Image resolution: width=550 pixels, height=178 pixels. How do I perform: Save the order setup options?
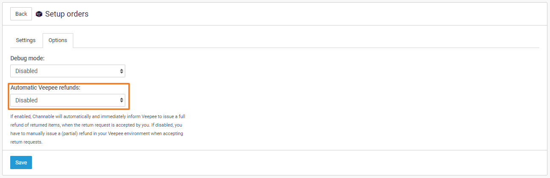coord(21,162)
